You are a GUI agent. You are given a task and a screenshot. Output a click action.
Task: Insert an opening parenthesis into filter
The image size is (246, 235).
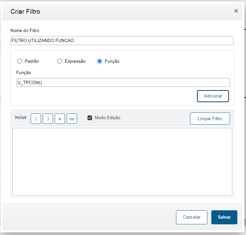36,119
